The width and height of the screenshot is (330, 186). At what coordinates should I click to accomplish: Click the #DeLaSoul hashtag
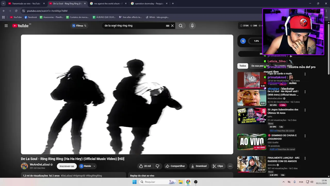point(67,176)
